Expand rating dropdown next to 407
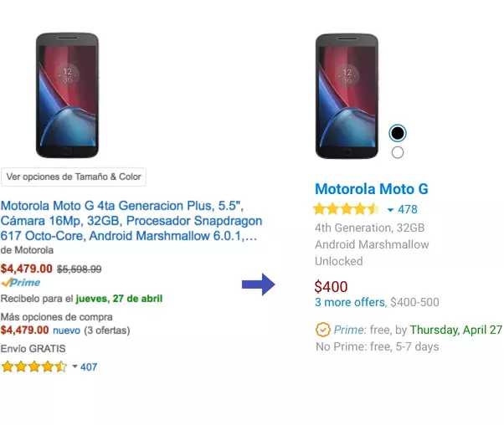 tap(75, 367)
